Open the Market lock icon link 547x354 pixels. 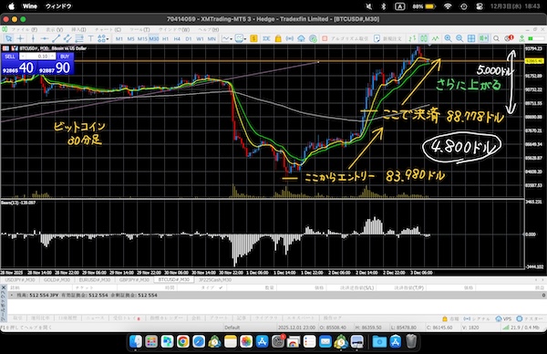point(450,318)
